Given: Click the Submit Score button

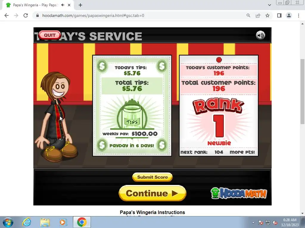Looking at the screenshot, I should point(152,177).
